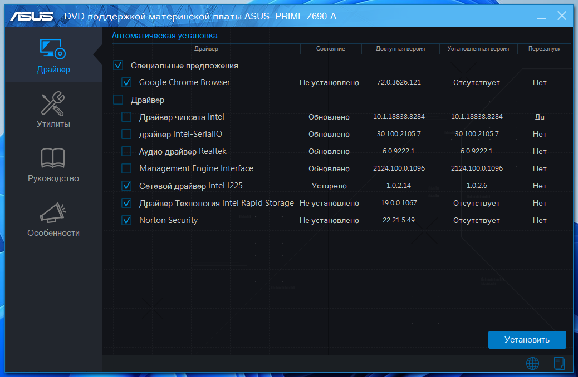The width and height of the screenshot is (578, 377).
Task: Uncheck the Google Chrome Browser checkbox
Action: (x=126, y=82)
